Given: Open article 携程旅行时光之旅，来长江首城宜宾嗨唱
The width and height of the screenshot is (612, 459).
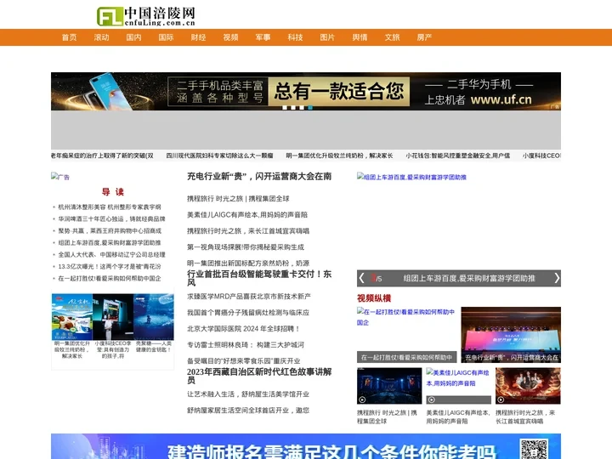Looking at the screenshot, I should [x=248, y=231].
